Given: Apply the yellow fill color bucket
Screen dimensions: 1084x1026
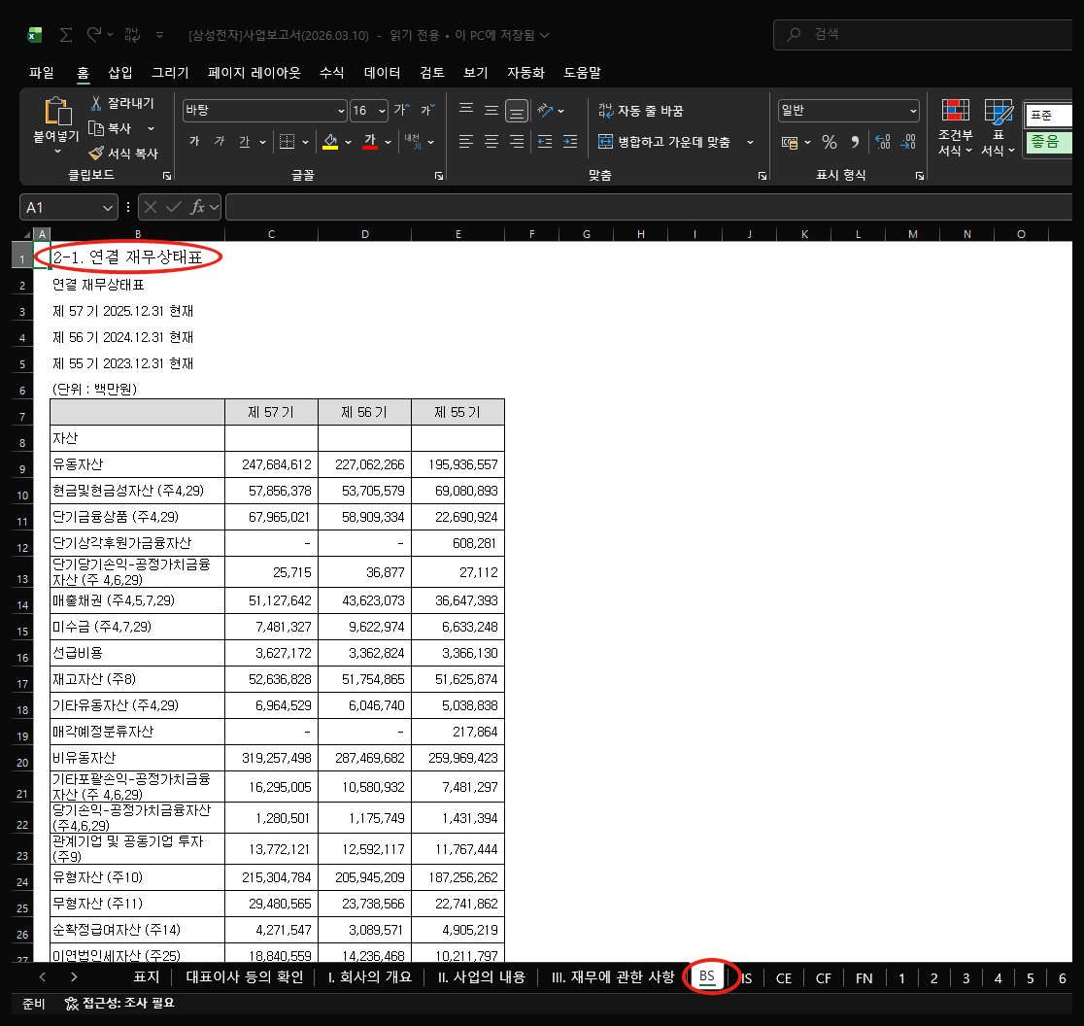Looking at the screenshot, I should tap(330, 141).
